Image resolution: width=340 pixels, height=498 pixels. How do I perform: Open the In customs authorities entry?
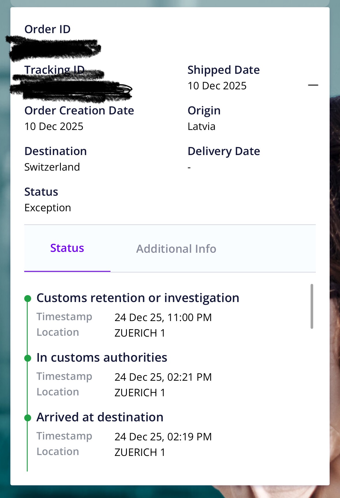(x=102, y=358)
